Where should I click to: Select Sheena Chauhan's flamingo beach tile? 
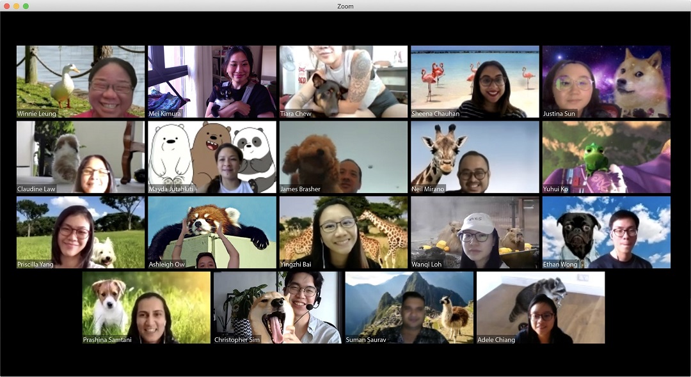coord(475,81)
